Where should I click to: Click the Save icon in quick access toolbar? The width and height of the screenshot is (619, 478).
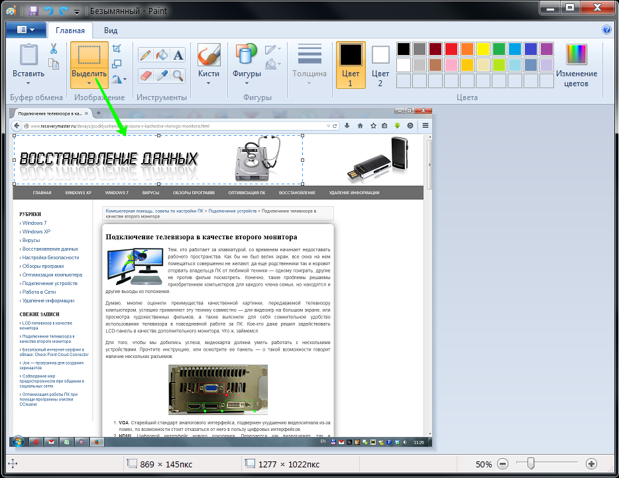pos(33,11)
